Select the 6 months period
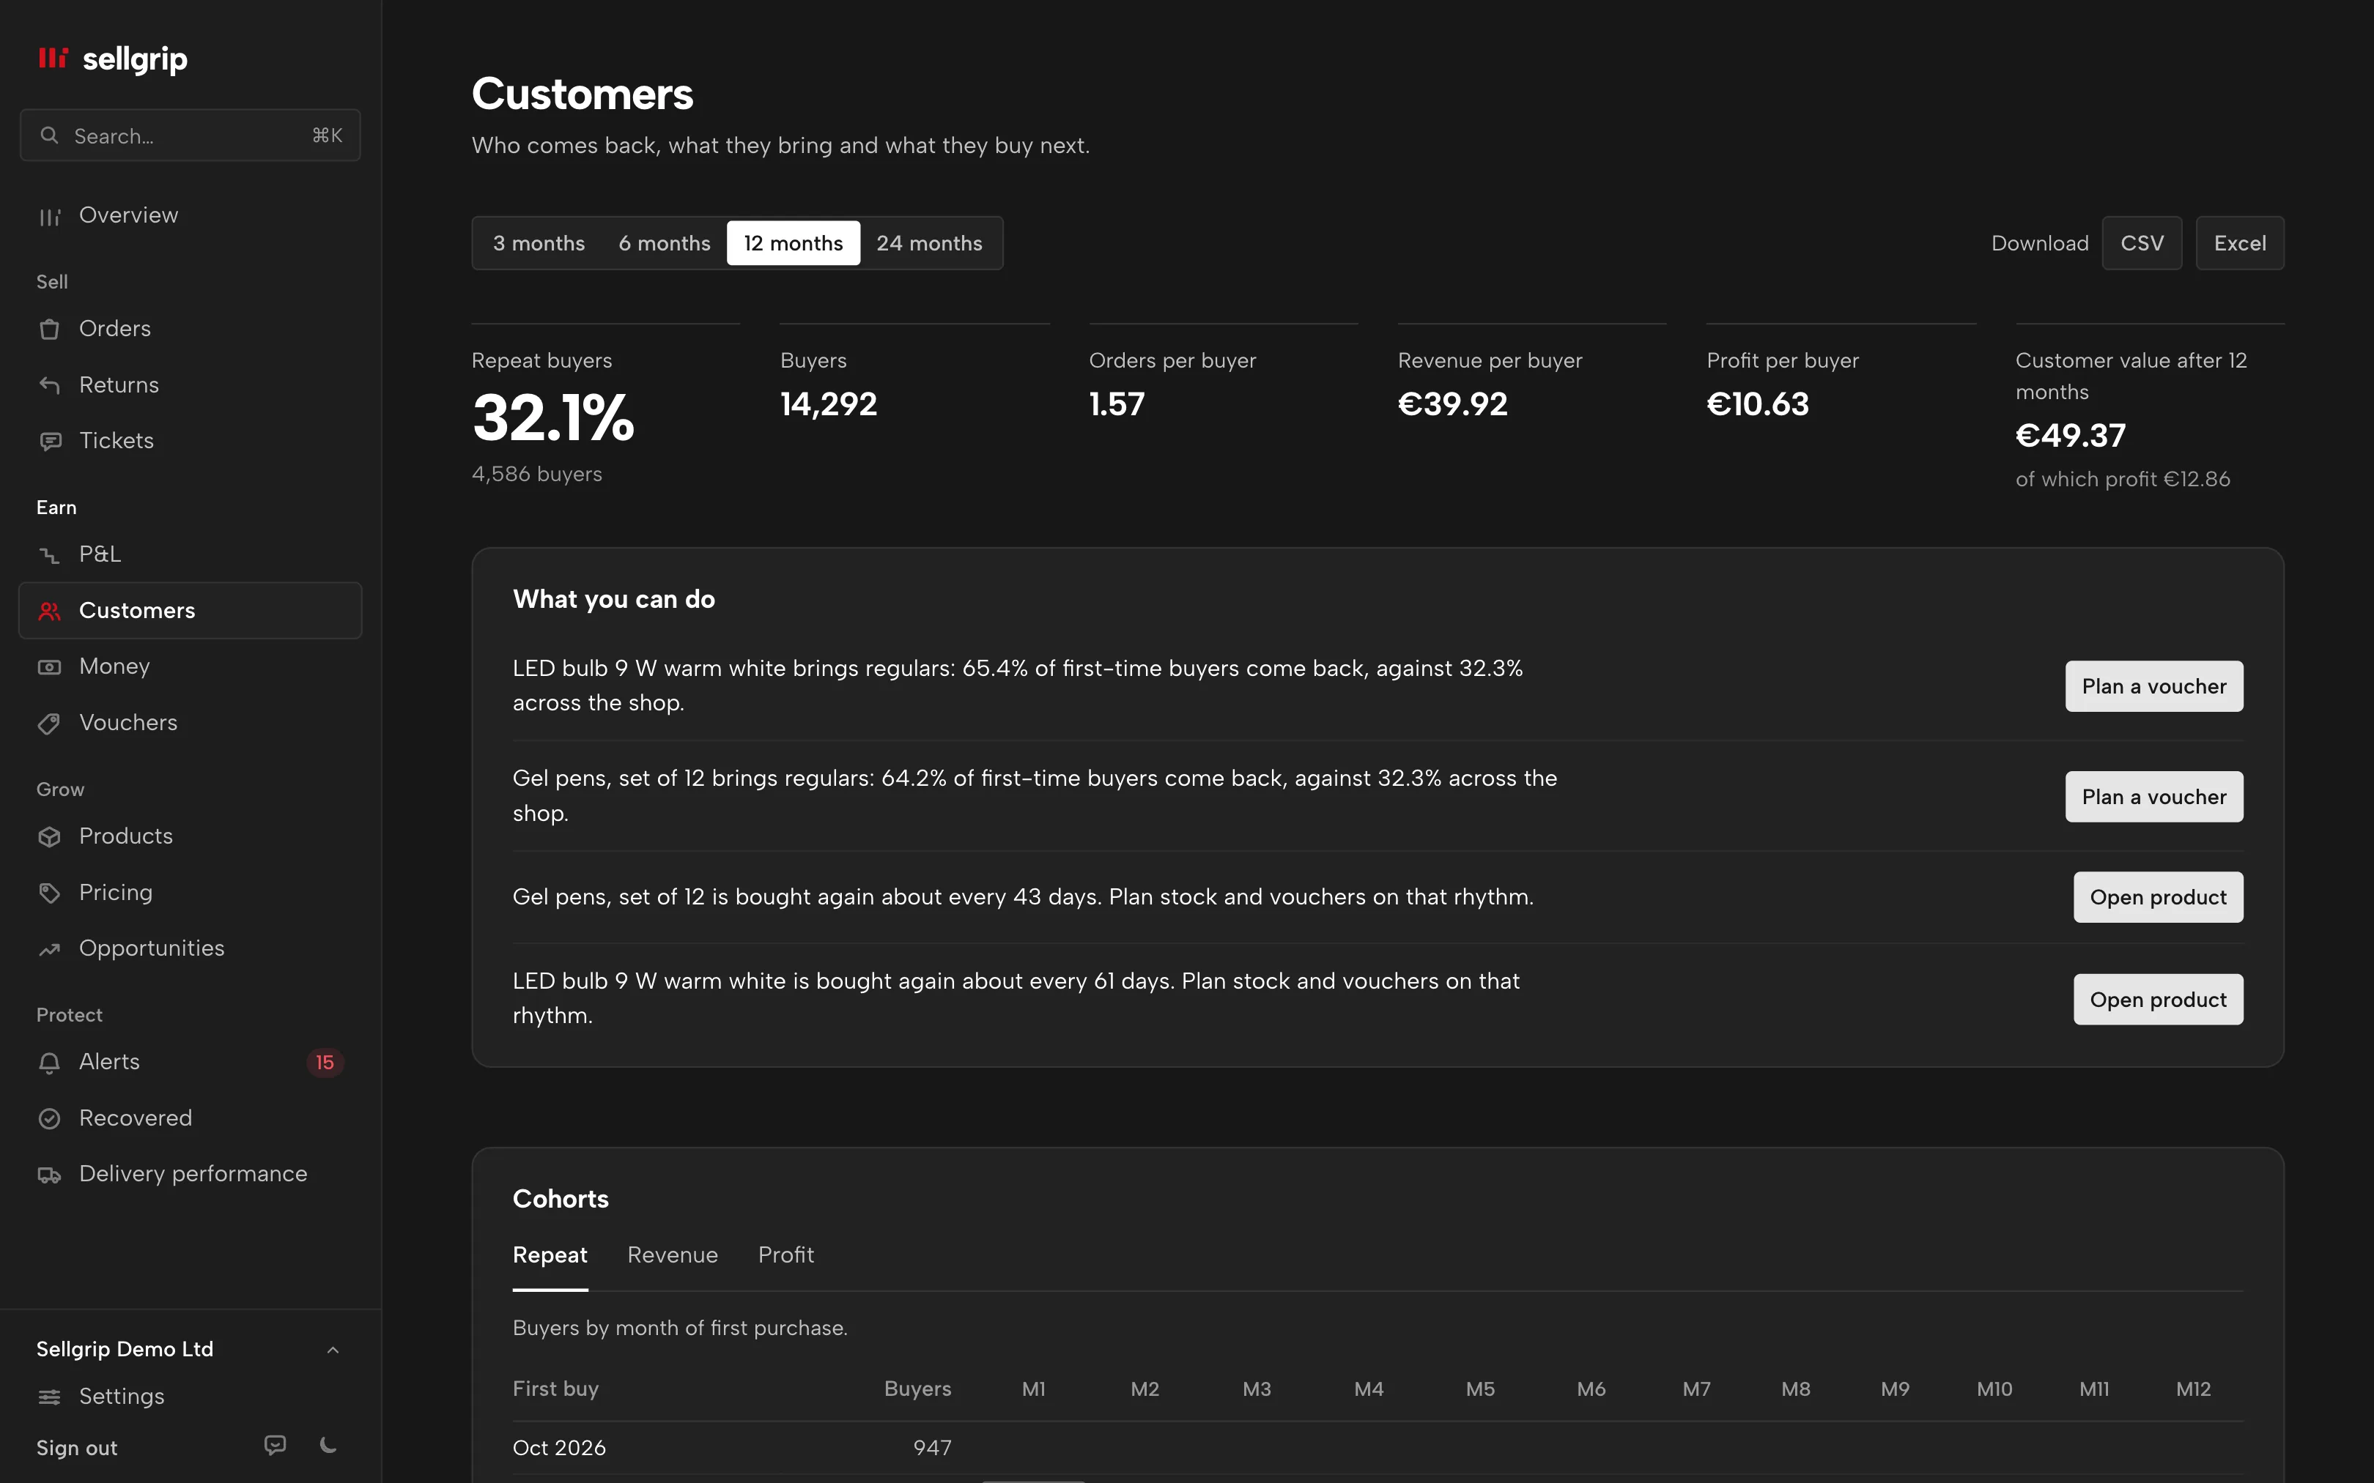The width and height of the screenshot is (2374, 1483). 664,243
